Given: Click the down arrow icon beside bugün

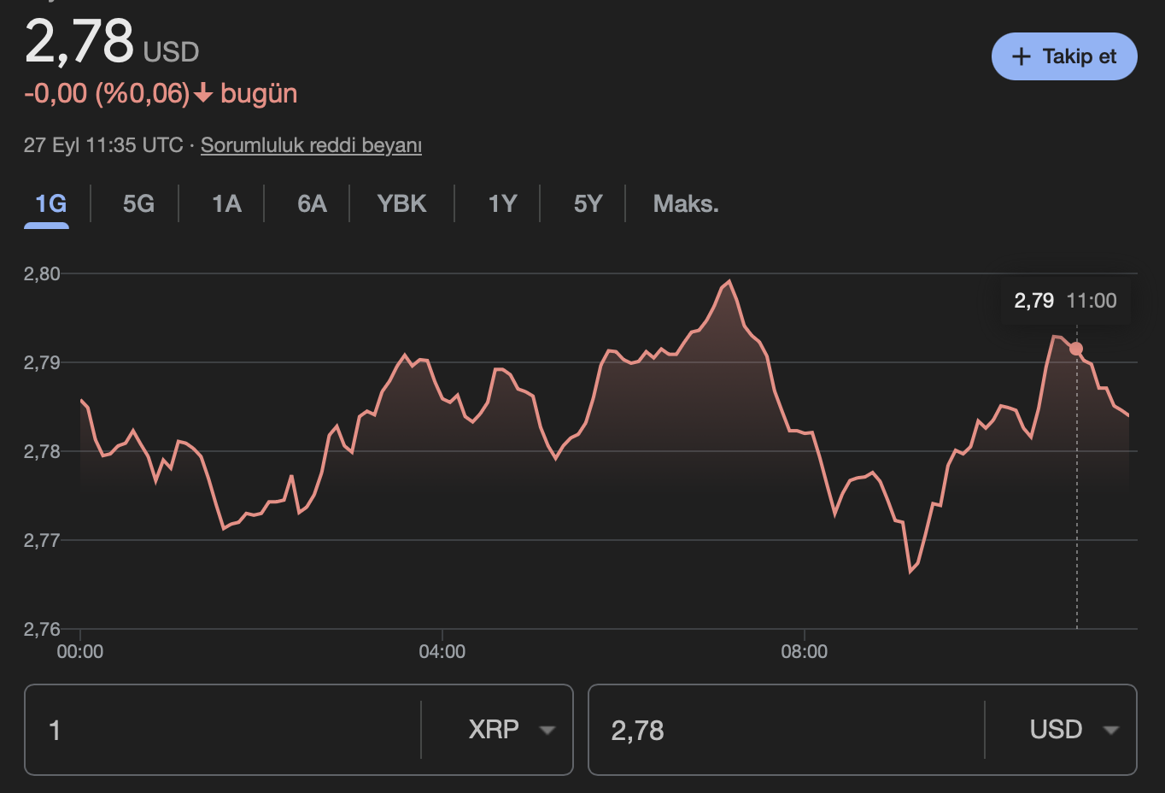Looking at the screenshot, I should 203,93.
